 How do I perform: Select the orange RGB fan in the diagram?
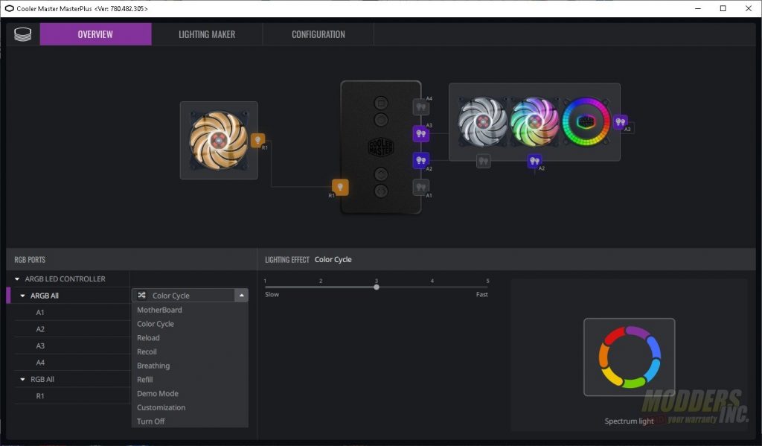(x=219, y=140)
